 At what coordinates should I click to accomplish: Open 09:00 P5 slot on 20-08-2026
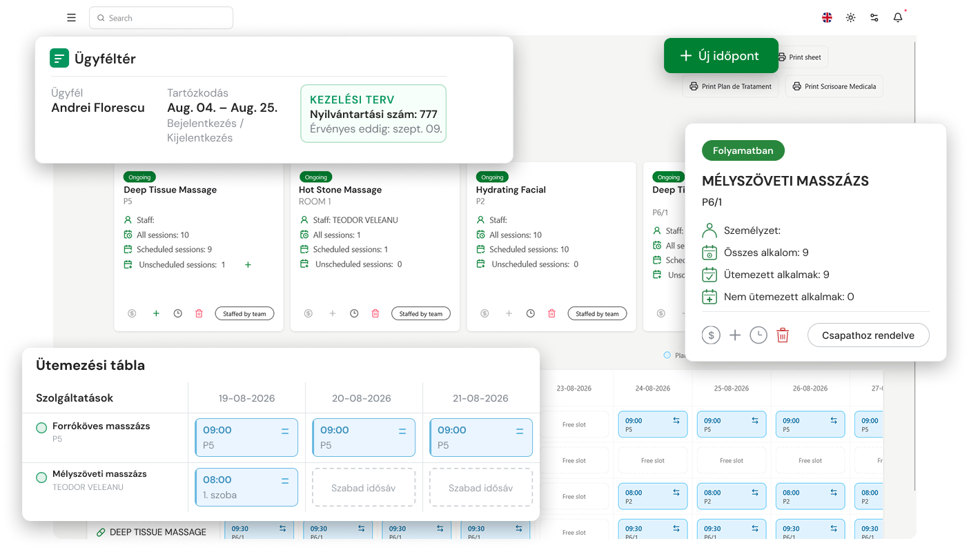click(364, 438)
